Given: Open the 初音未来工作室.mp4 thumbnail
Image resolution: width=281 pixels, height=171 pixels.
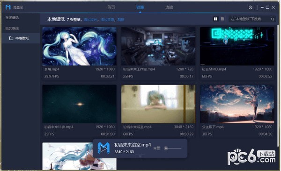Looking at the screenshot, I should tap(158, 46).
